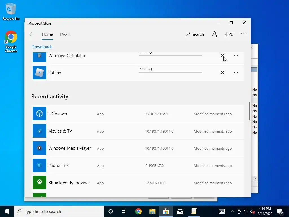Image resolution: width=289 pixels, height=217 pixels.
Task: Click the background window's right scroll arrow
Action: pos(255,178)
